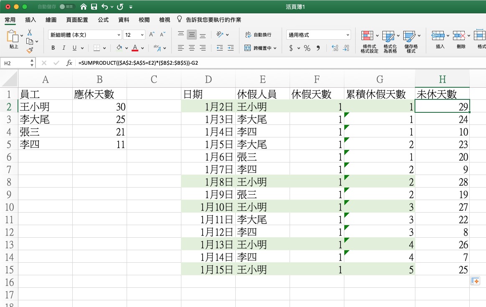The height and width of the screenshot is (307, 486).
Task: Apply the red font color swatch
Action: [x=135, y=48]
